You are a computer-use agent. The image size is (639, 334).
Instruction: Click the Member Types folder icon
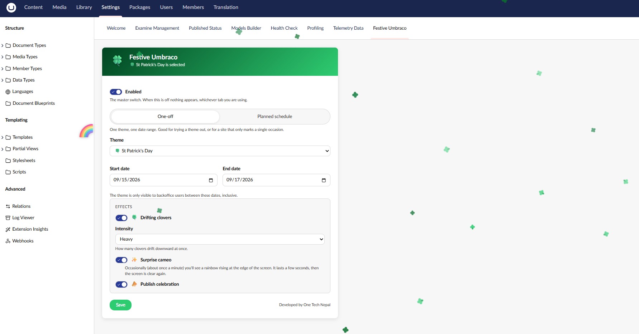[x=8, y=69]
